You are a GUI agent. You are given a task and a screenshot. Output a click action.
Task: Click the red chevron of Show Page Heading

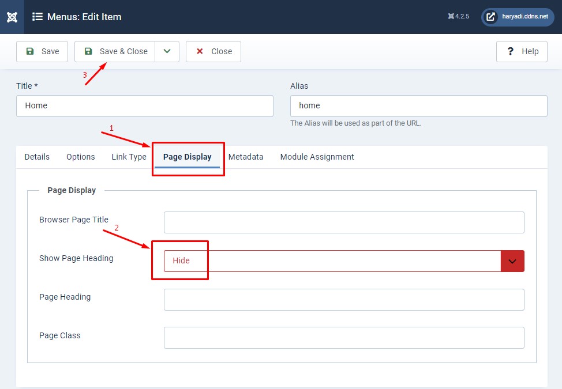[x=512, y=260]
